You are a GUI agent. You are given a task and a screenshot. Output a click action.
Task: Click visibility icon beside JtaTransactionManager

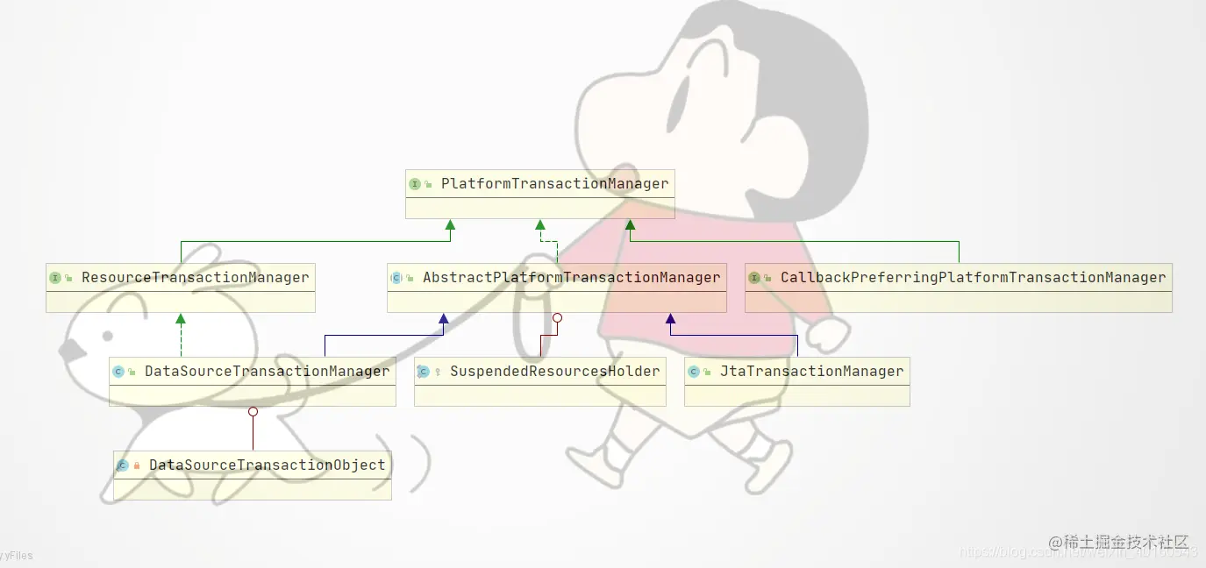pyautogui.click(x=707, y=373)
